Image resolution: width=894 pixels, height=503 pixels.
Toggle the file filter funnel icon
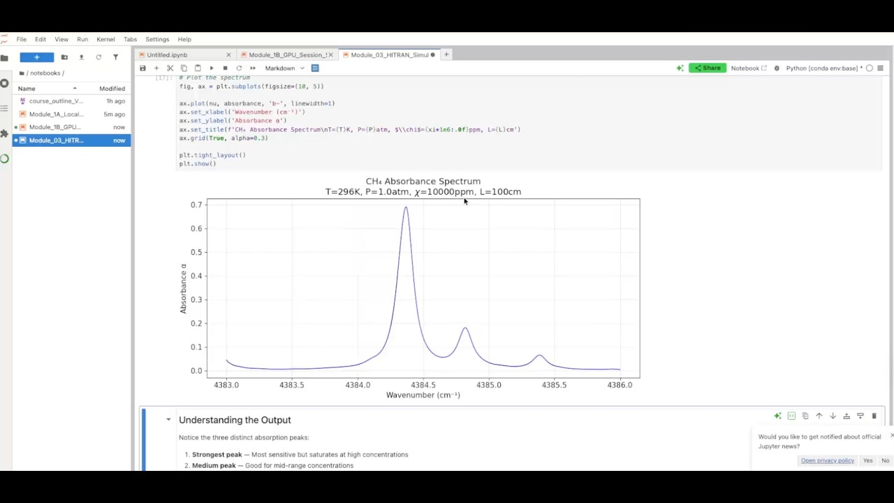click(x=116, y=57)
